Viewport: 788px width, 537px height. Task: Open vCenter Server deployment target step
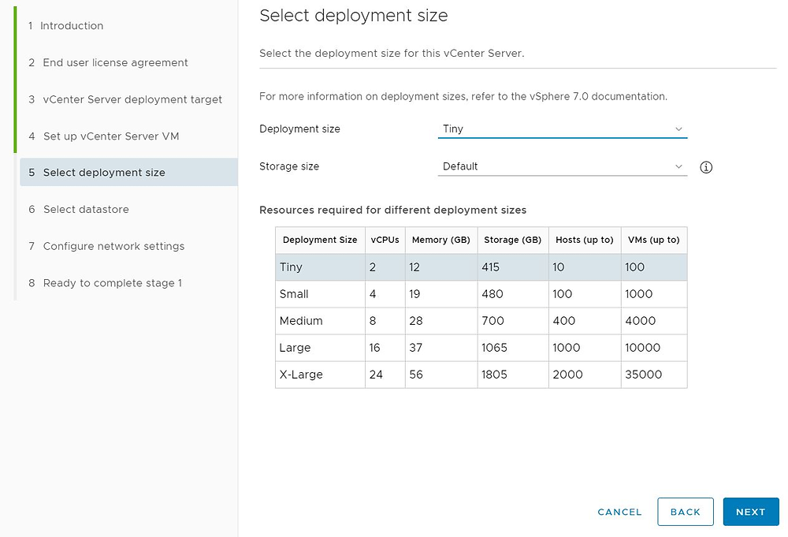pos(125,99)
